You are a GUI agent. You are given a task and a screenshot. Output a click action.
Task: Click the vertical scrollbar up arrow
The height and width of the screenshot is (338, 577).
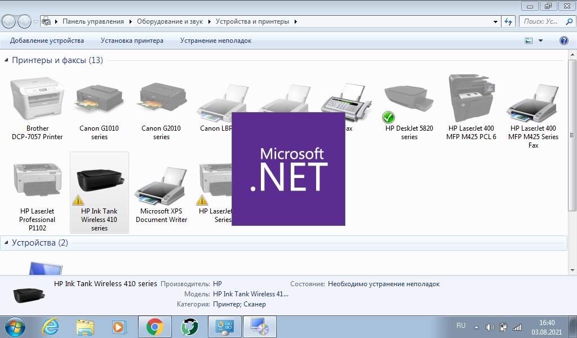[572, 55]
